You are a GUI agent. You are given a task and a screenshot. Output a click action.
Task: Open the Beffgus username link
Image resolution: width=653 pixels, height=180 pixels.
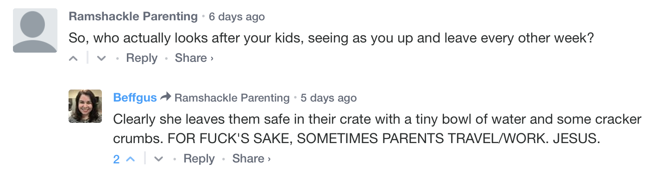click(x=135, y=98)
